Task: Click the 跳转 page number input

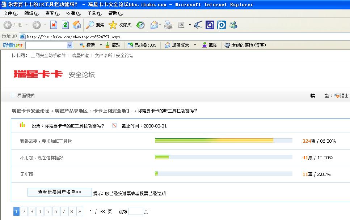Action: pyautogui.click(x=136, y=211)
